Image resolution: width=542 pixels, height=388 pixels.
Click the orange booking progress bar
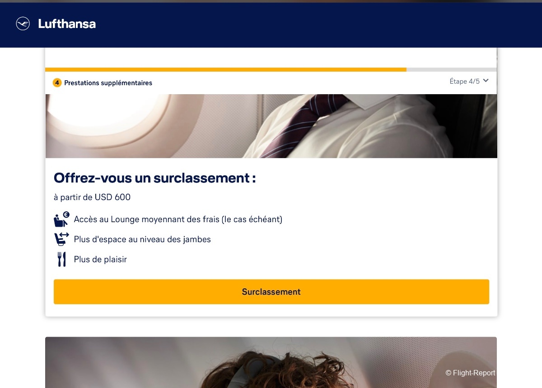tap(226, 70)
